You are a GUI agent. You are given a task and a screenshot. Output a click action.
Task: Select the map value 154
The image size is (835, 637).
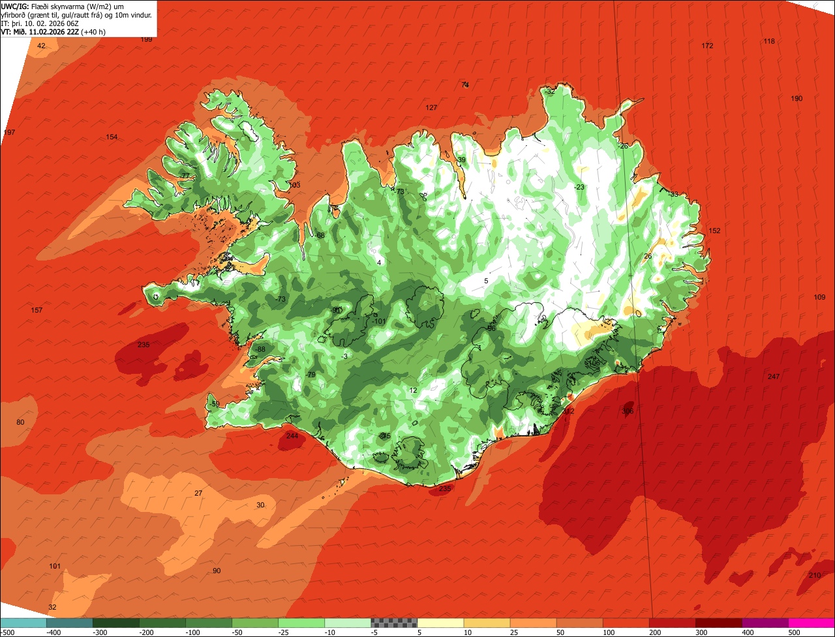pyautogui.click(x=112, y=137)
